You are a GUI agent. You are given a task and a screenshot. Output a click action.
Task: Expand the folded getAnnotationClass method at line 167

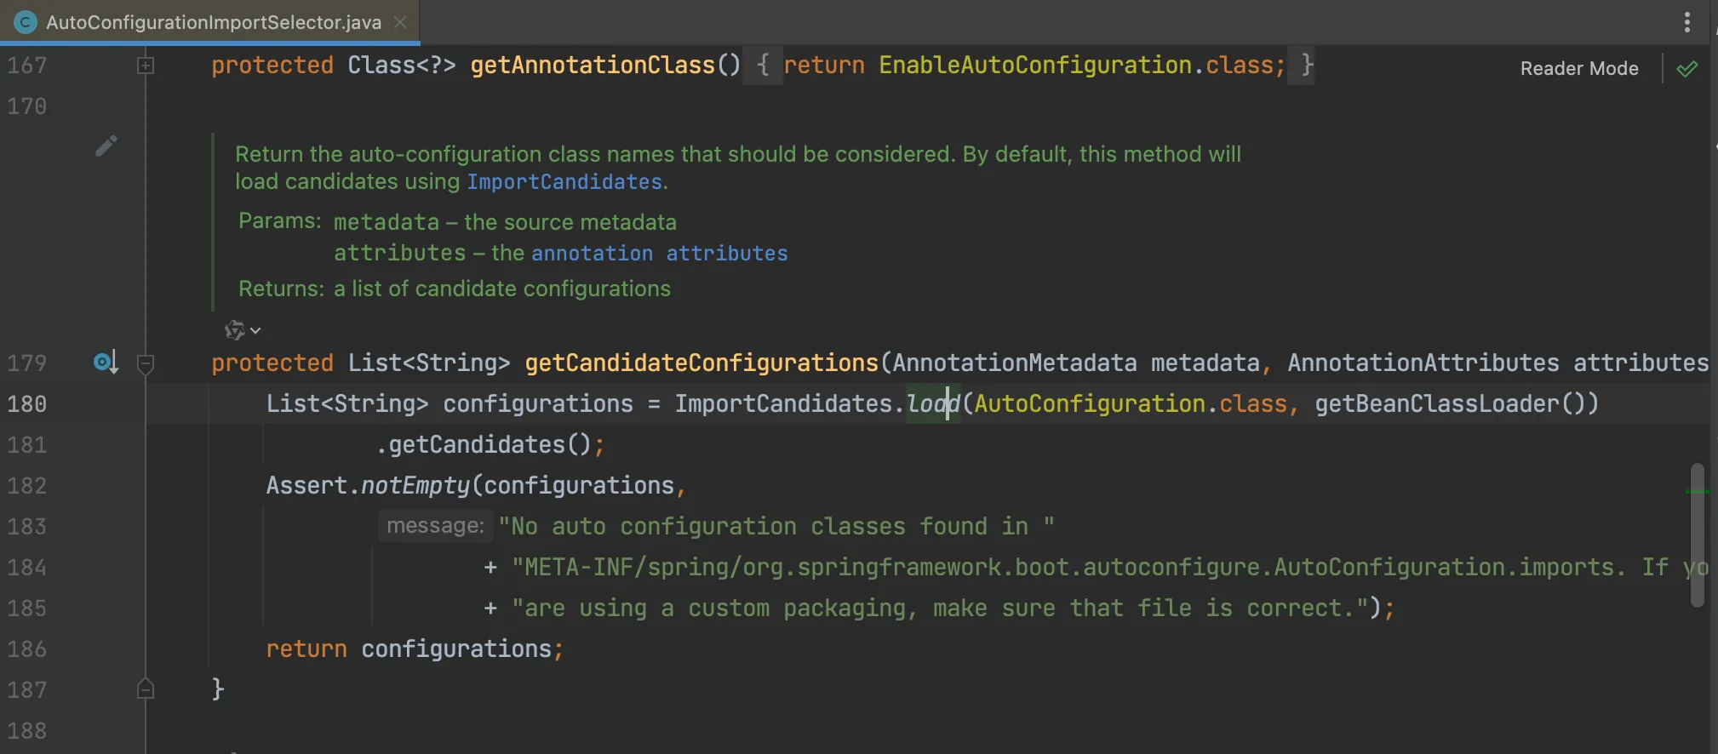pos(146,66)
